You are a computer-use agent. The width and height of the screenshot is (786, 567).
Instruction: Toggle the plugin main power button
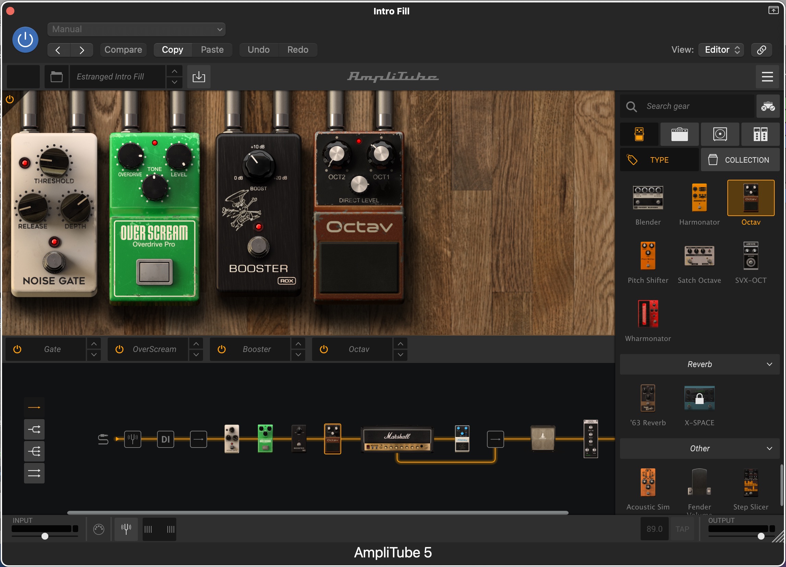click(x=25, y=40)
